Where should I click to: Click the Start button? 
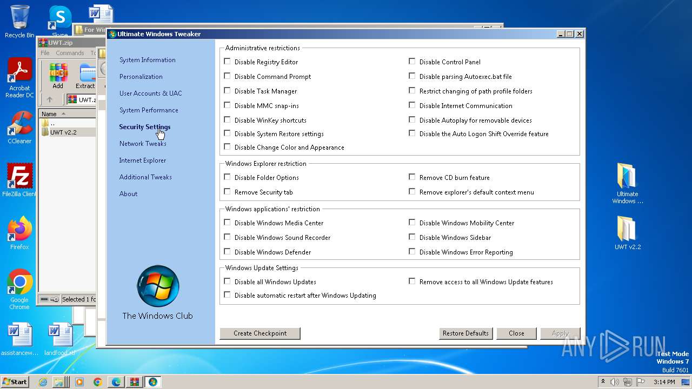(x=15, y=382)
